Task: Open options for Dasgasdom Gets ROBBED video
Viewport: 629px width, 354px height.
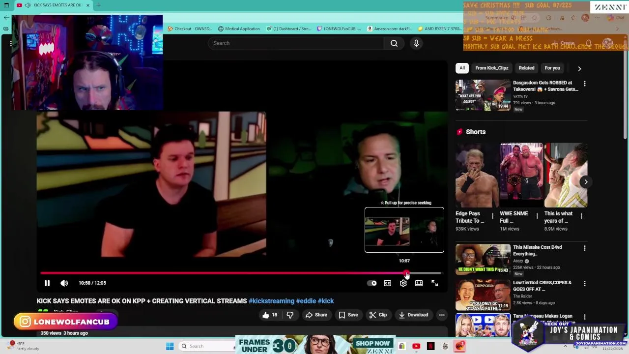Action: (584, 84)
